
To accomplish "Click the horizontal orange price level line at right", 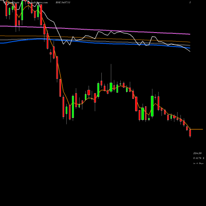I will [197, 129].
